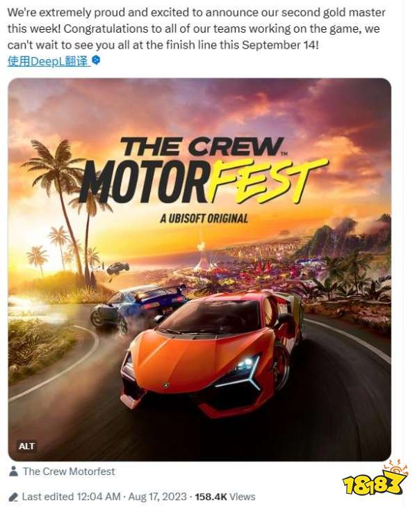Click A Ubisoft Original text in image

204,218
